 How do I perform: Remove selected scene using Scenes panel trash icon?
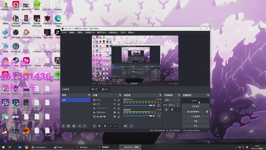click(68, 126)
